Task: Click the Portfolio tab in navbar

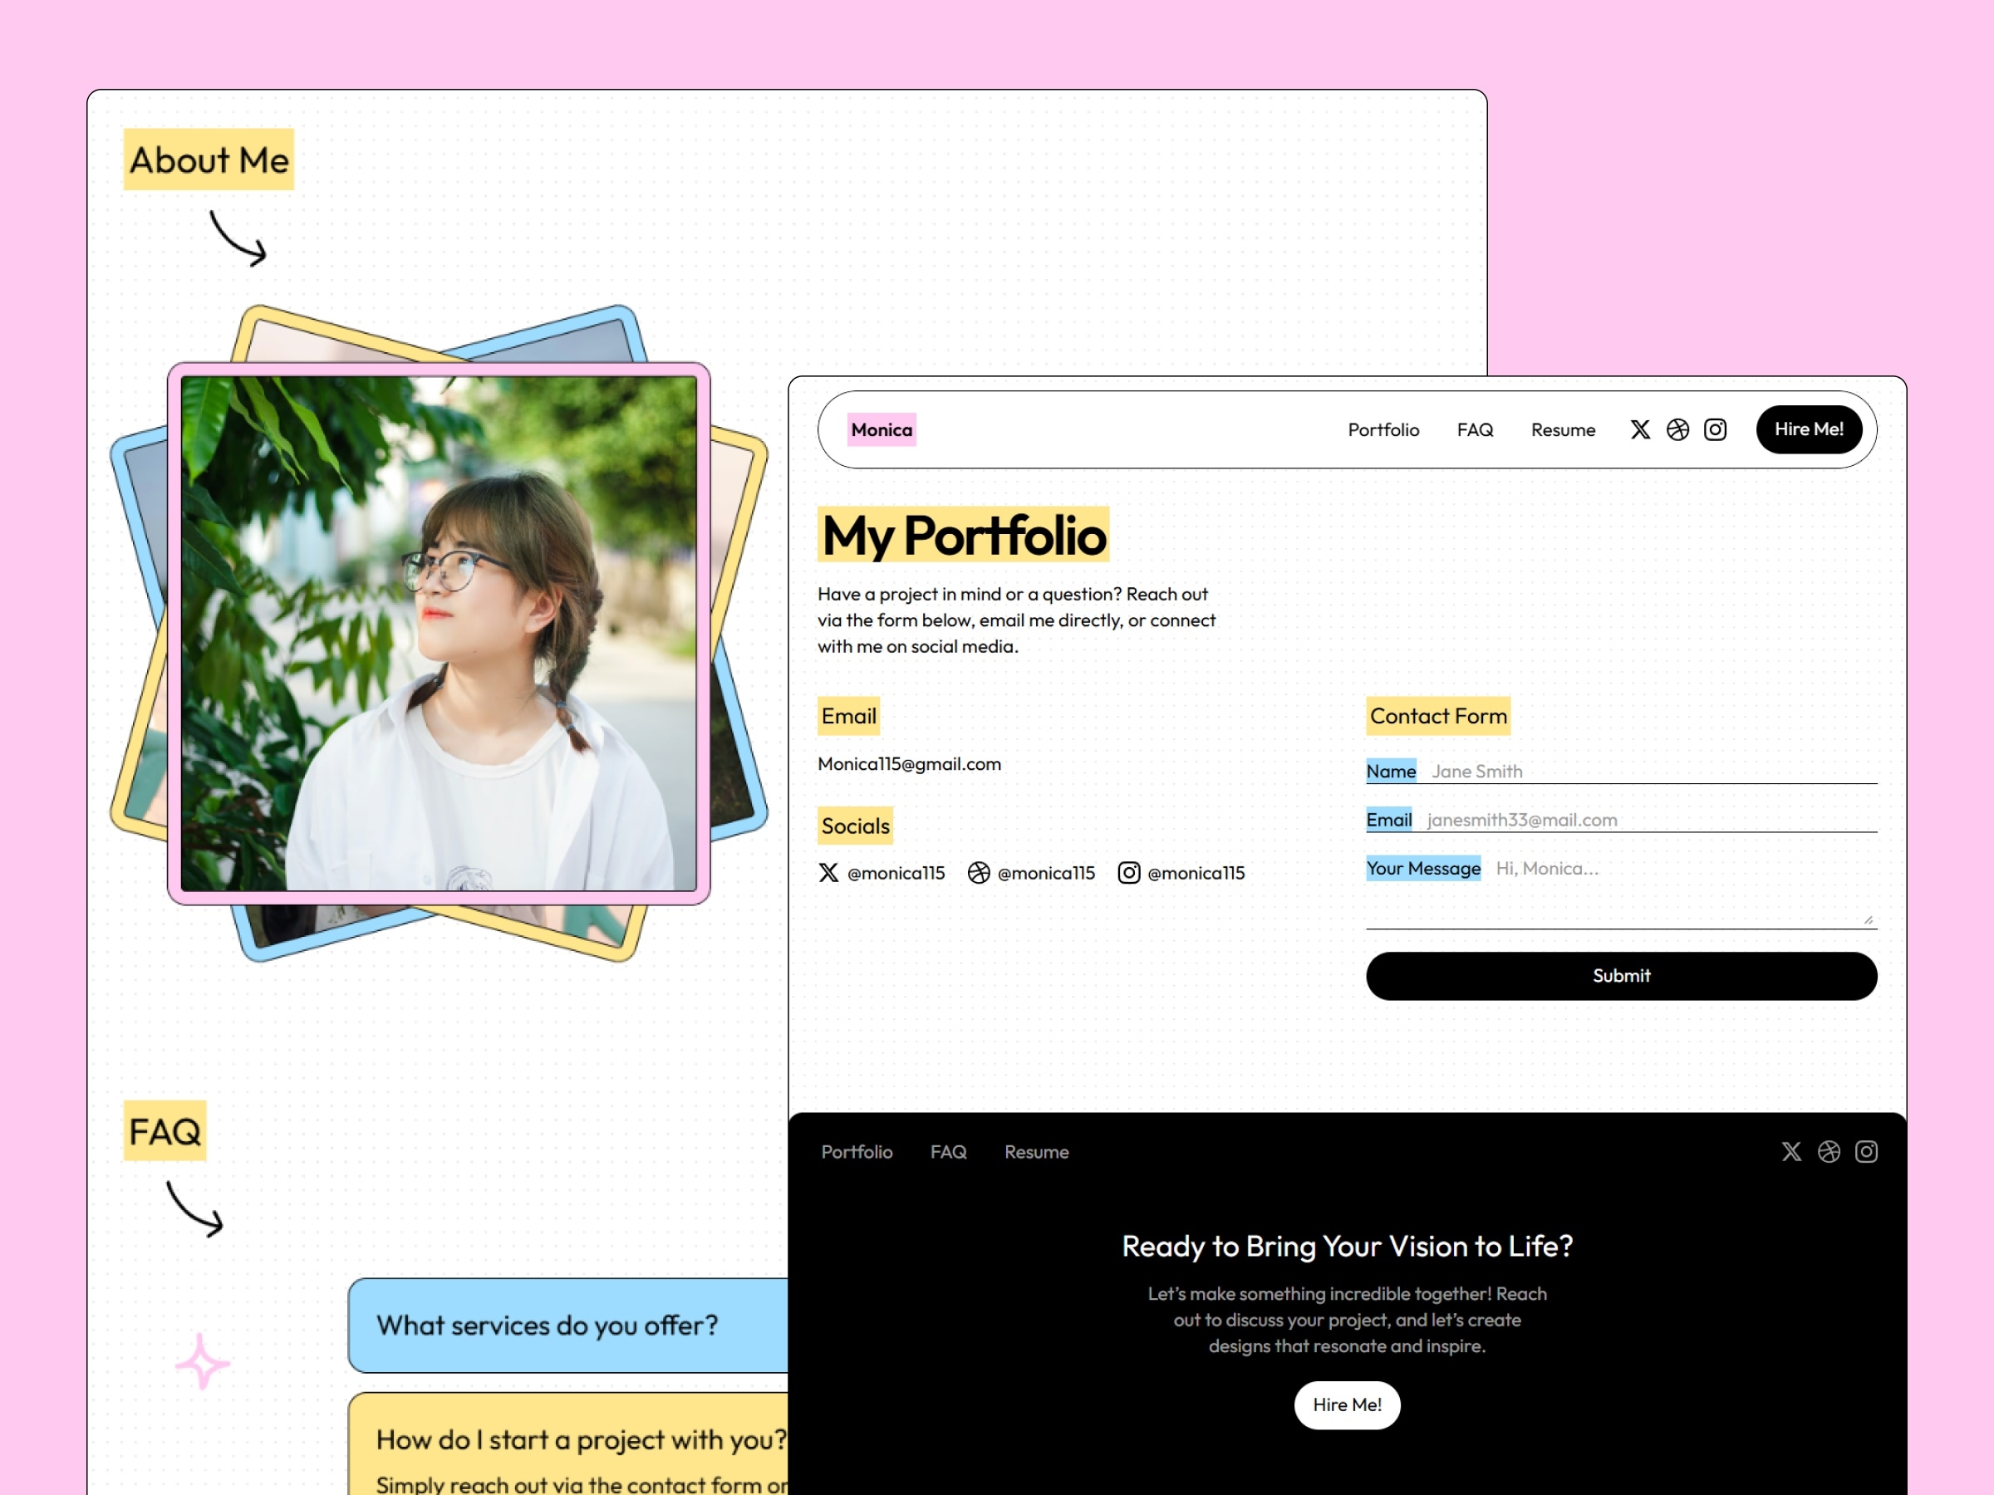Action: [1380, 429]
